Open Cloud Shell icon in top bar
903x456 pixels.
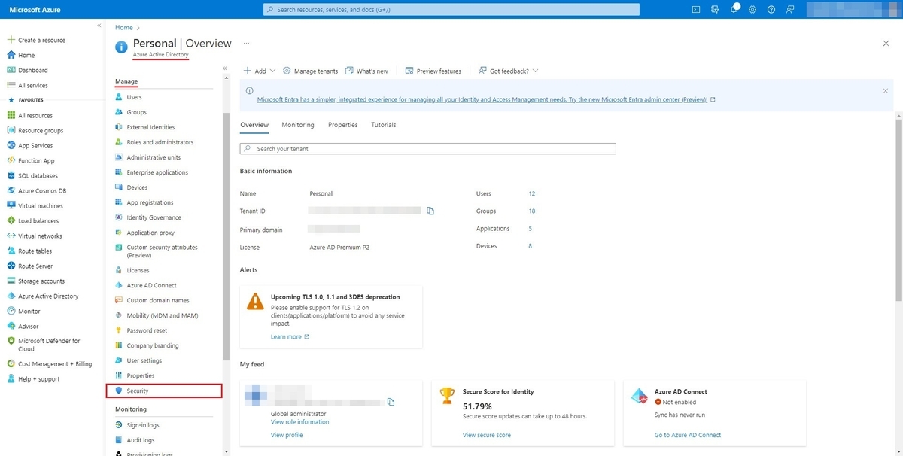coord(696,10)
